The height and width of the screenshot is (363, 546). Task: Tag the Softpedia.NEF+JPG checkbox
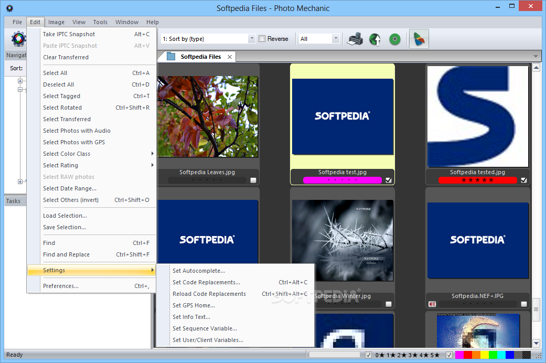tap(524, 304)
